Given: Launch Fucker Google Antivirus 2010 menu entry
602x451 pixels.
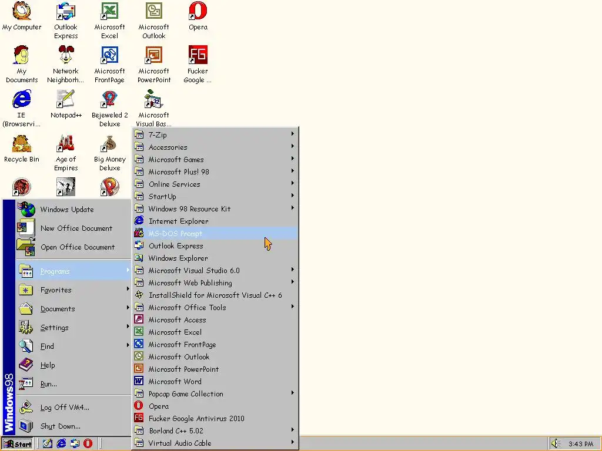Looking at the screenshot, I should (215, 418).
